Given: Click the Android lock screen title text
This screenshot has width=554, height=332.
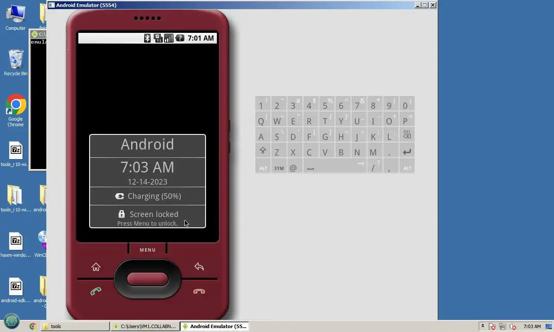Looking at the screenshot, I should pos(147,144).
